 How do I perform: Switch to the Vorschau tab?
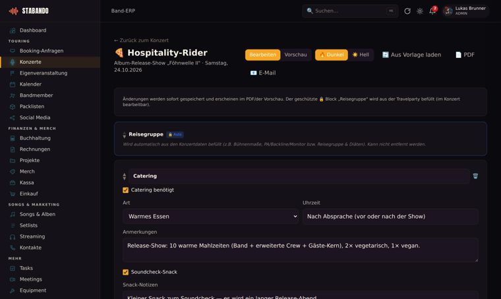[295, 55]
